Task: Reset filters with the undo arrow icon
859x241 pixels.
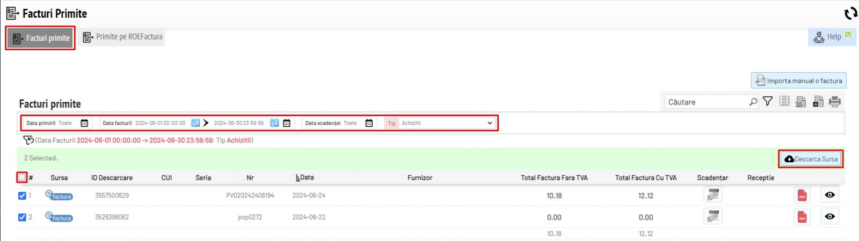Action: 28,140
